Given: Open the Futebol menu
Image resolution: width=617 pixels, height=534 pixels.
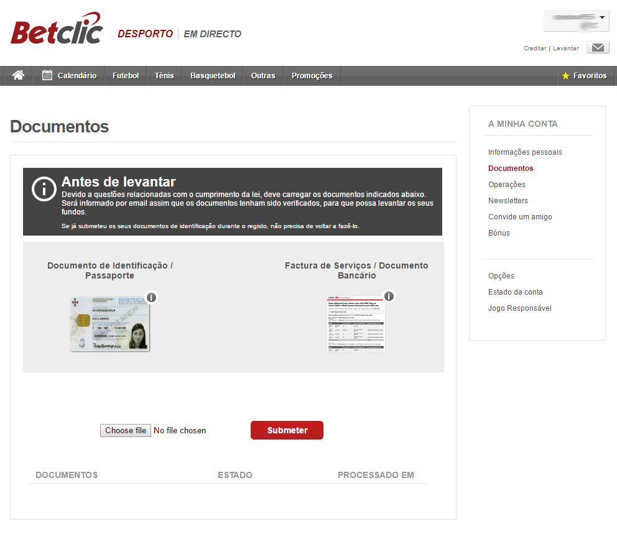Looking at the screenshot, I should (126, 76).
